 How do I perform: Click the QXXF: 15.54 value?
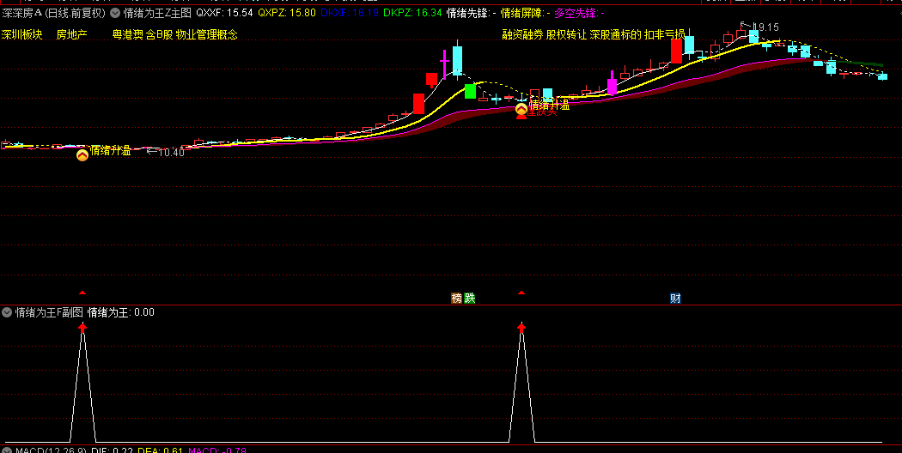coord(224,12)
